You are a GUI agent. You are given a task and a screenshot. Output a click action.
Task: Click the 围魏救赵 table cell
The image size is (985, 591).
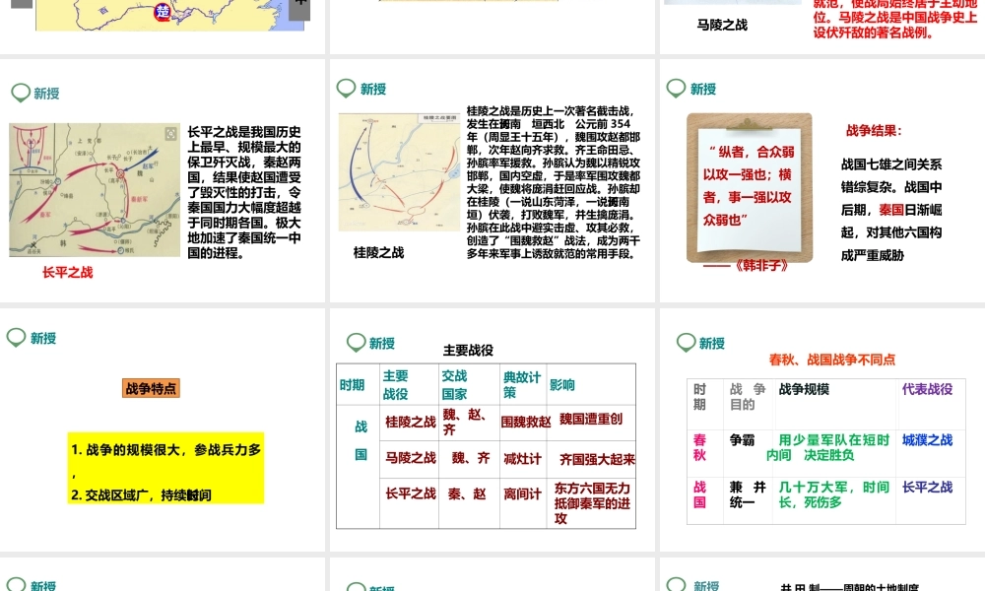525,422
